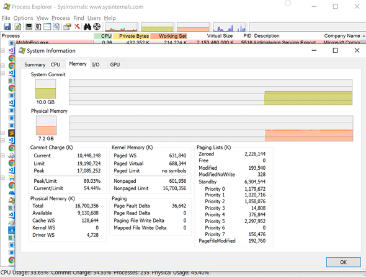The height and width of the screenshot is (277, 366).
Task: Open the I/O tab
Action: coord(96,64)
